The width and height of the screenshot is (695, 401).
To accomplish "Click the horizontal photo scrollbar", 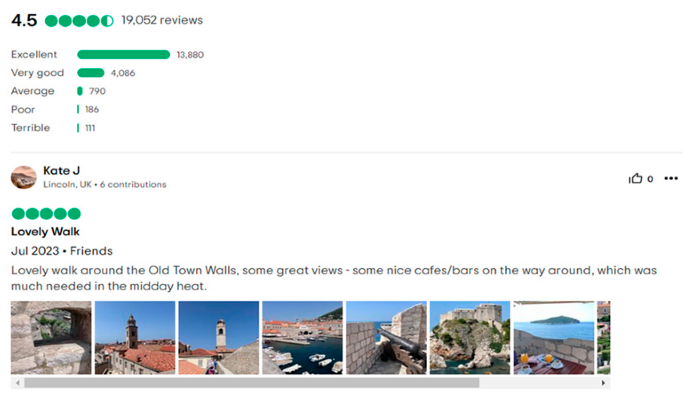I will click(x=251, y=383).
